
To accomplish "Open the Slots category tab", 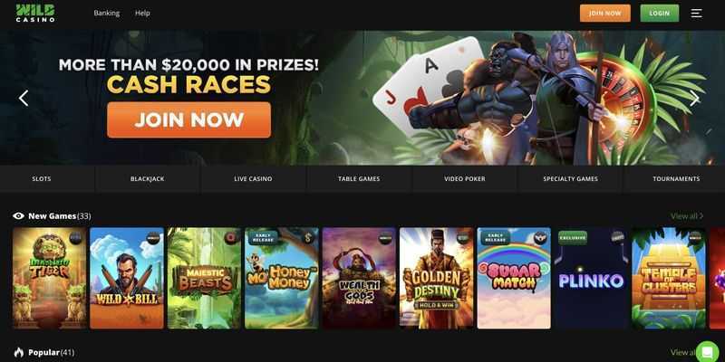I will click(42, 178).
